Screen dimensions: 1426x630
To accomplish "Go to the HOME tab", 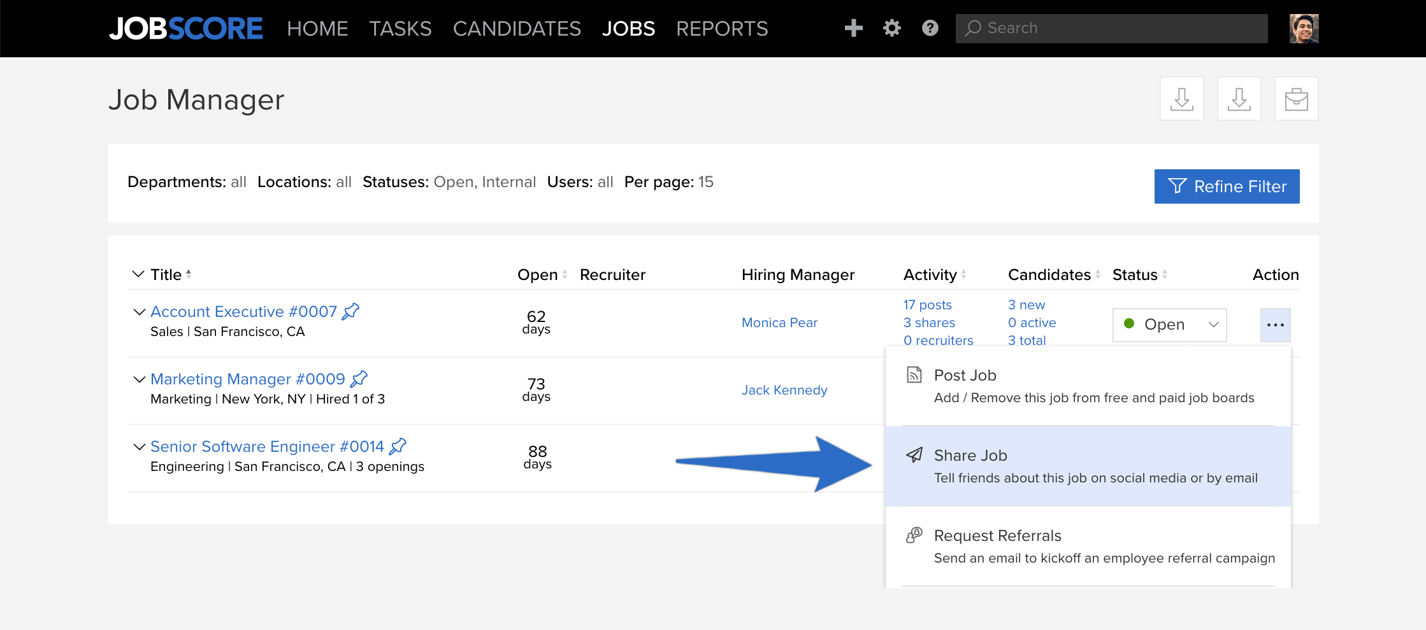I will [317, 29].
